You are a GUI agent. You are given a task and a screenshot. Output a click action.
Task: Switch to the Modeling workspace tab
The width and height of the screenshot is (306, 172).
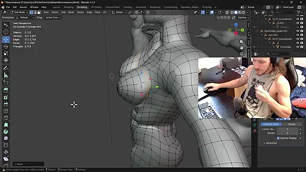(68, 7)
